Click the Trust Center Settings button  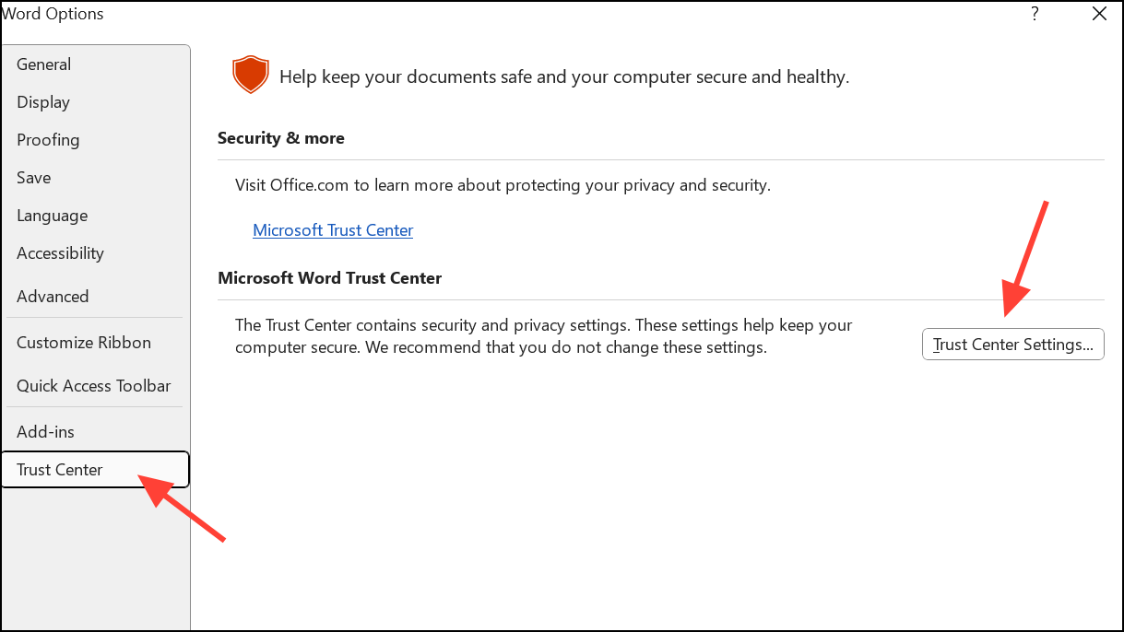point(1012,344)
